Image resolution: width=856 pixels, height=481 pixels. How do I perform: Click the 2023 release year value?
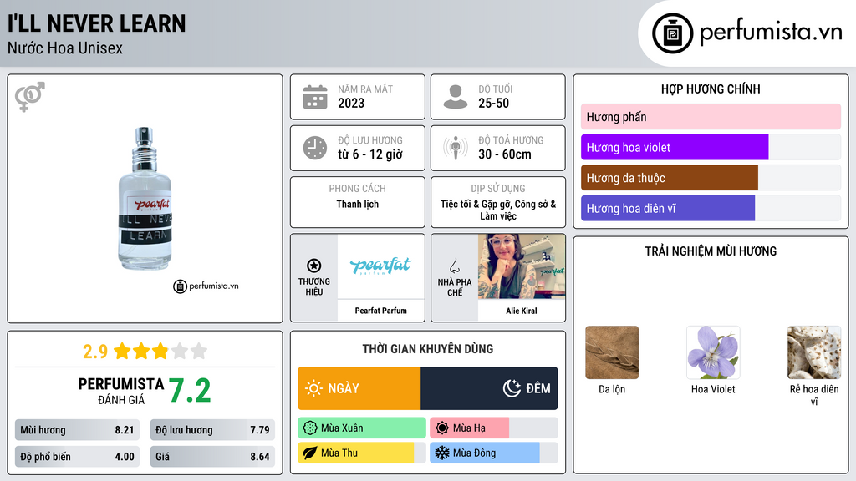pyautogui.click(x=351, y=103)
